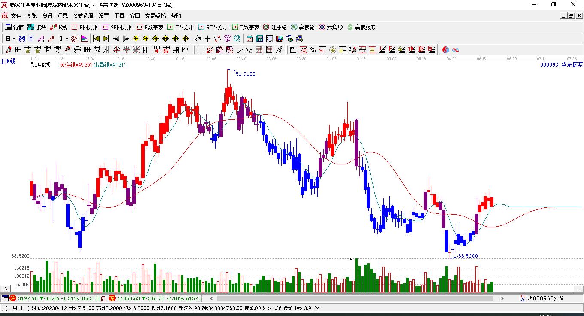Jump to last bar with skip-forward arrow

point(106,39)
